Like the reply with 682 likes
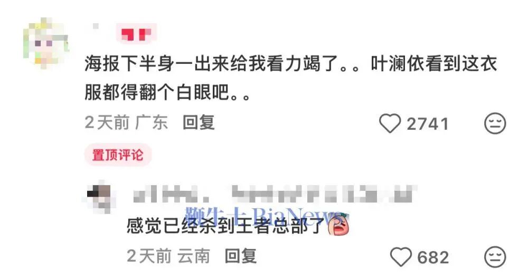528x272 pixels. [401, 257]
